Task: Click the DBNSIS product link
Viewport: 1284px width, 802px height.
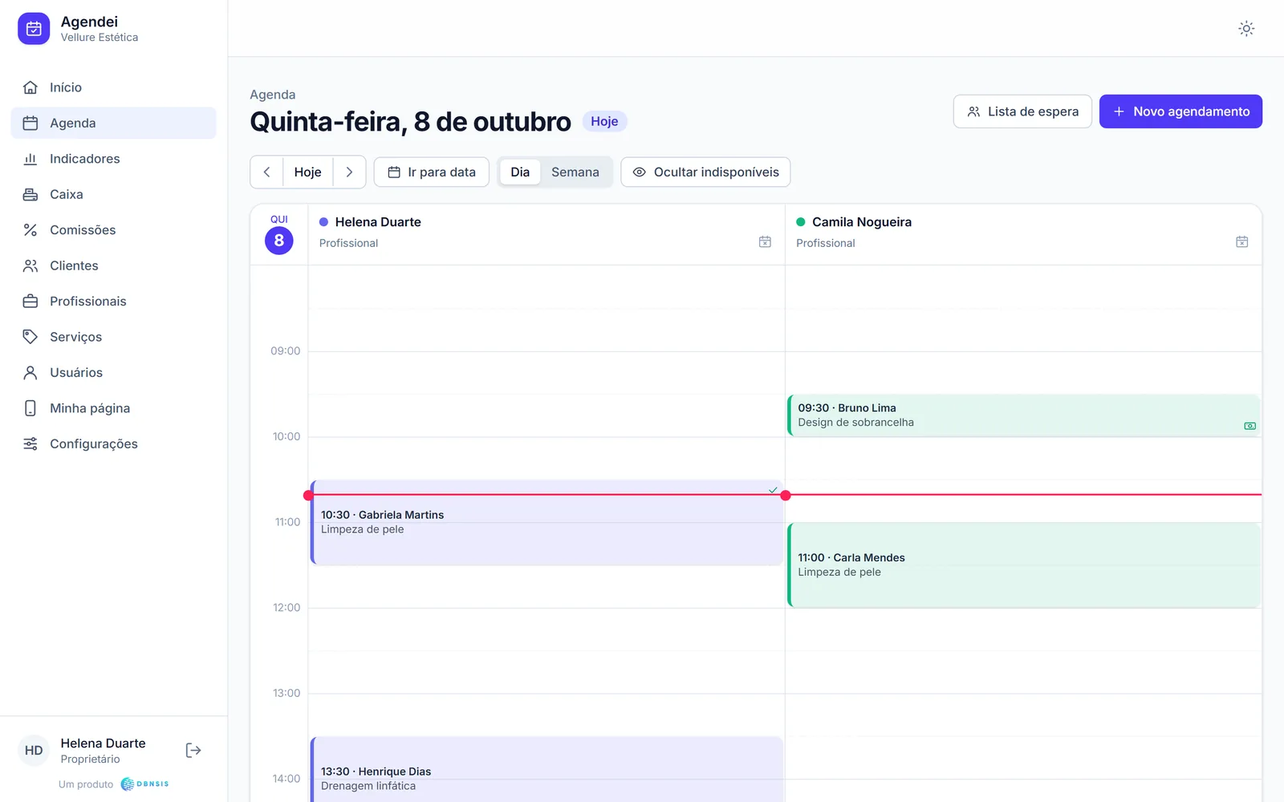Action: (145, 784)
